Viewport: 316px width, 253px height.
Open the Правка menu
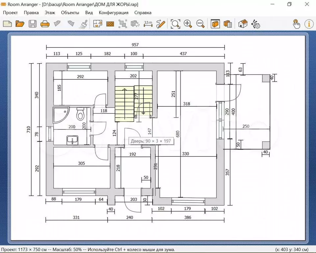point(31,13)
